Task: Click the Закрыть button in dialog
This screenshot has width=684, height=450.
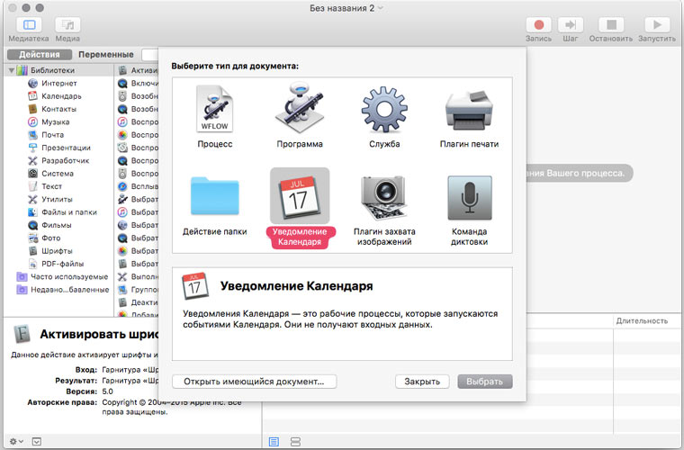Action: pos(422,382)
